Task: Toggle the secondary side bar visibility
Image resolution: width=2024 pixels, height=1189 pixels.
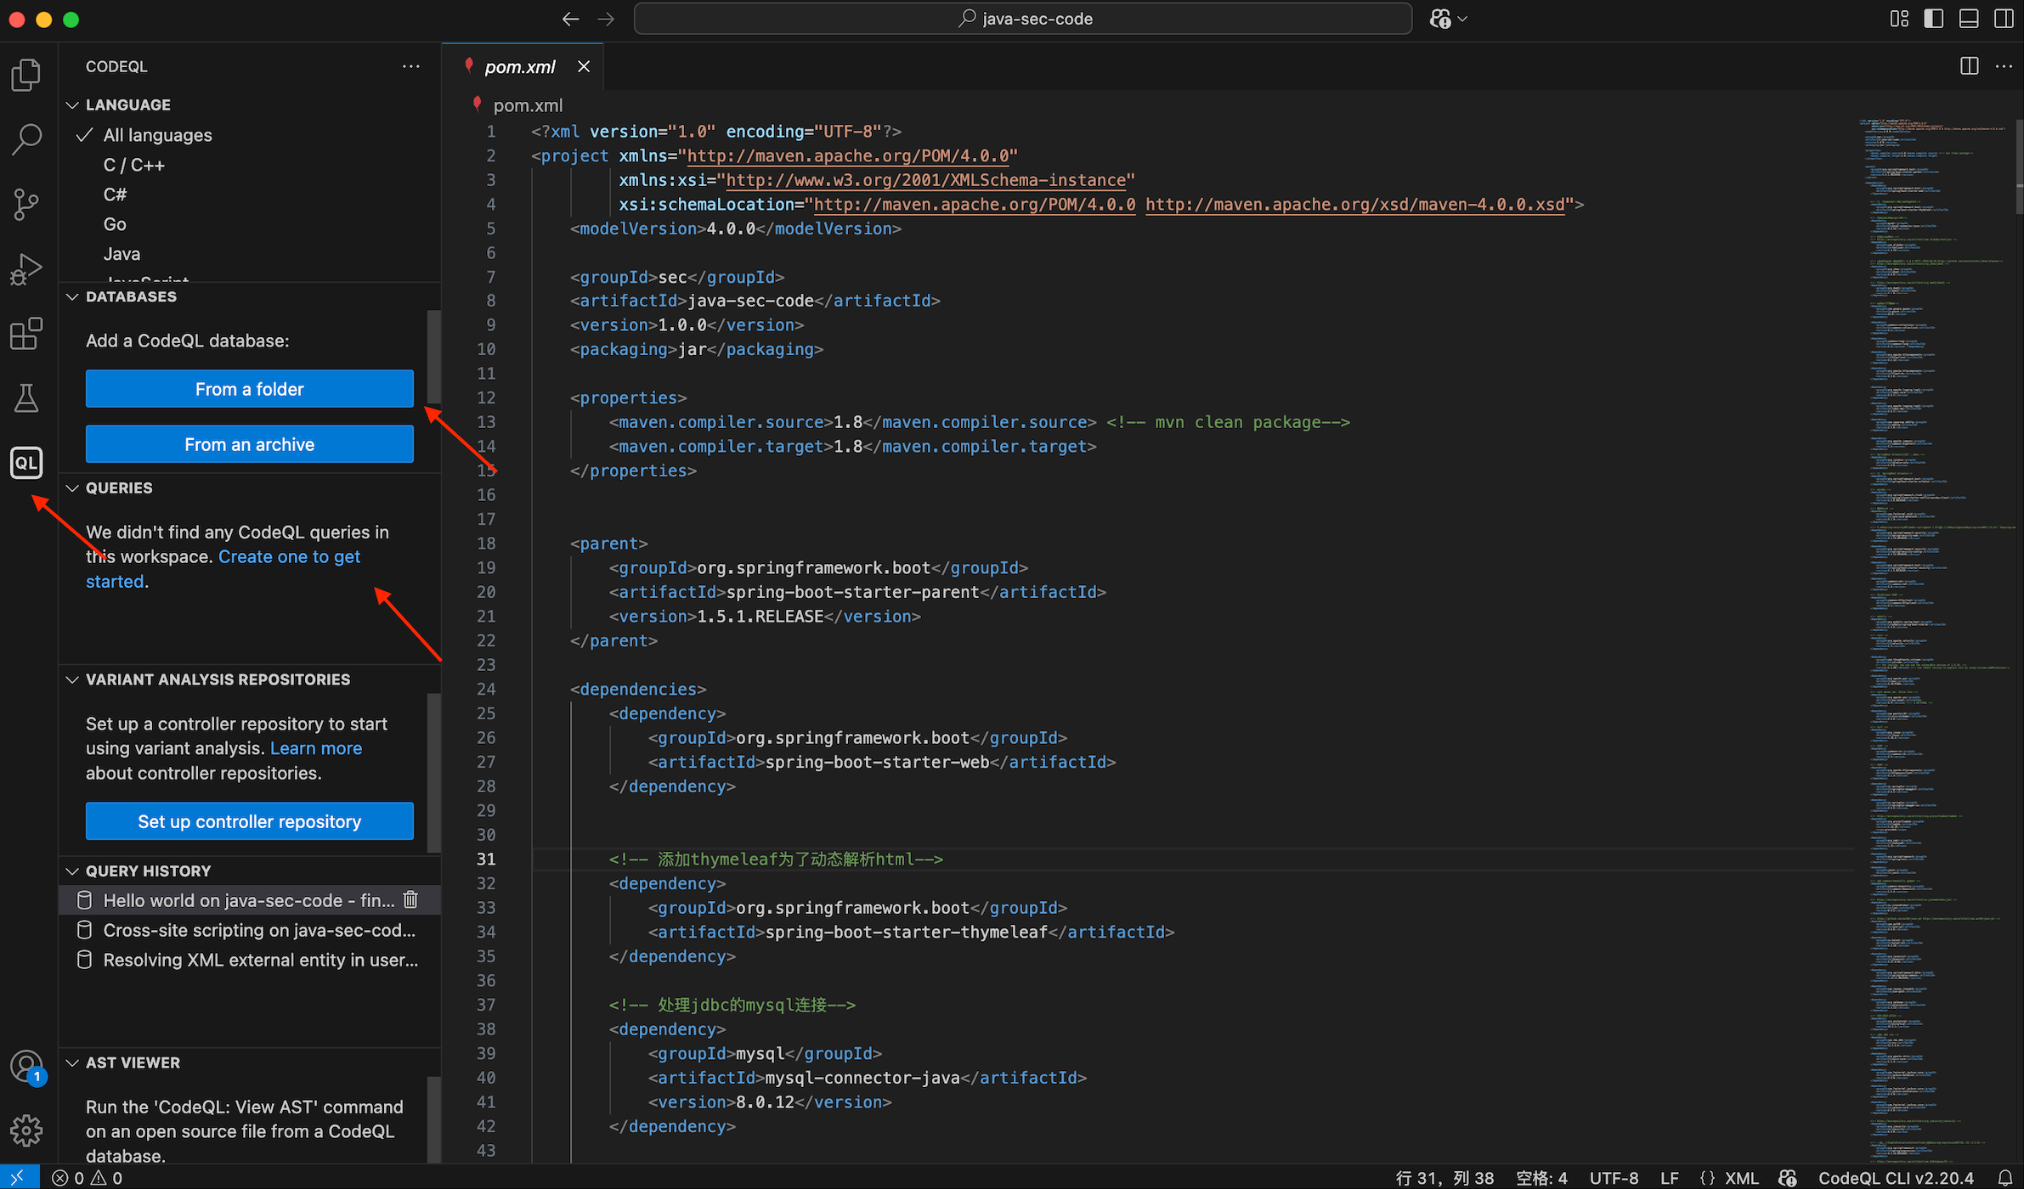Action: [x=2004, y=19]
